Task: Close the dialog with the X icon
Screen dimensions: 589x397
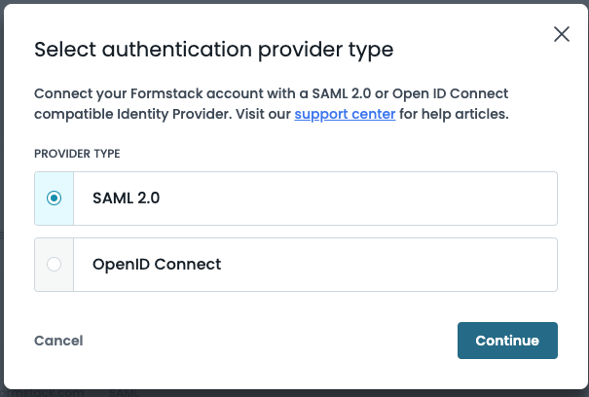Action: (562, 34)
